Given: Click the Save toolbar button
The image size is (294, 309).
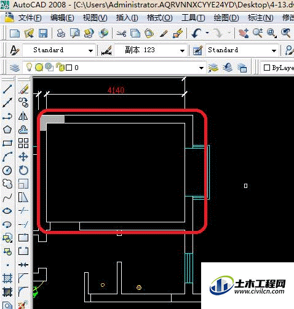Looking at the screenshot, I should coord(43,33).
